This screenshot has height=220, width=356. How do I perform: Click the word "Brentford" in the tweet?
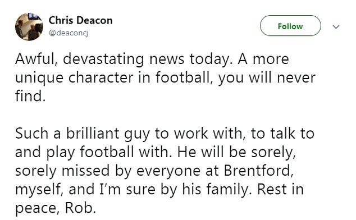pos(257,171)
